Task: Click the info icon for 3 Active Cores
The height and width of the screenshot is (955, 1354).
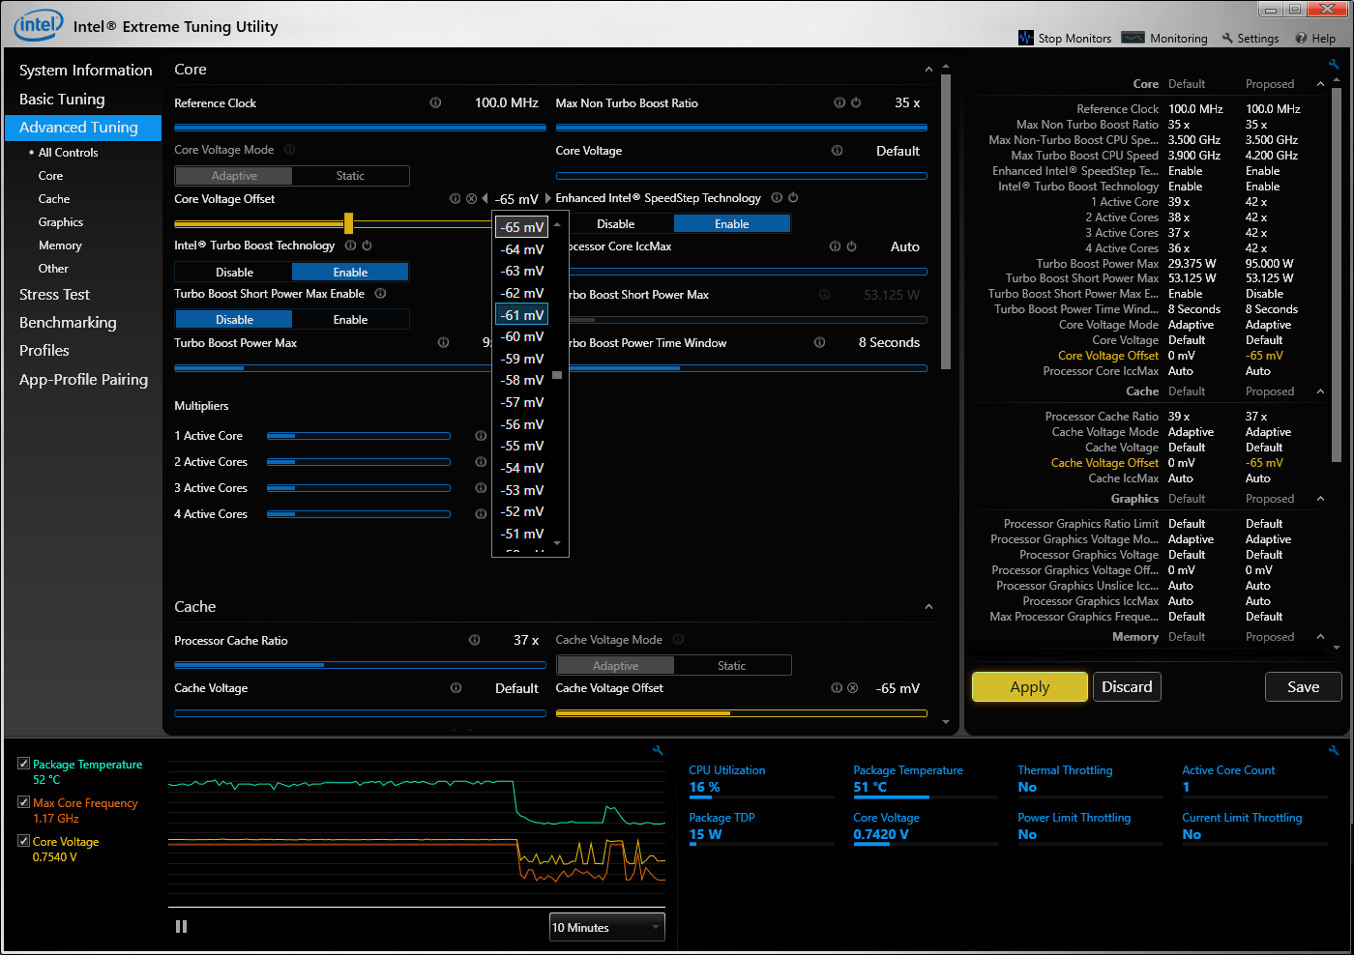Action: [x=481, y=488]
